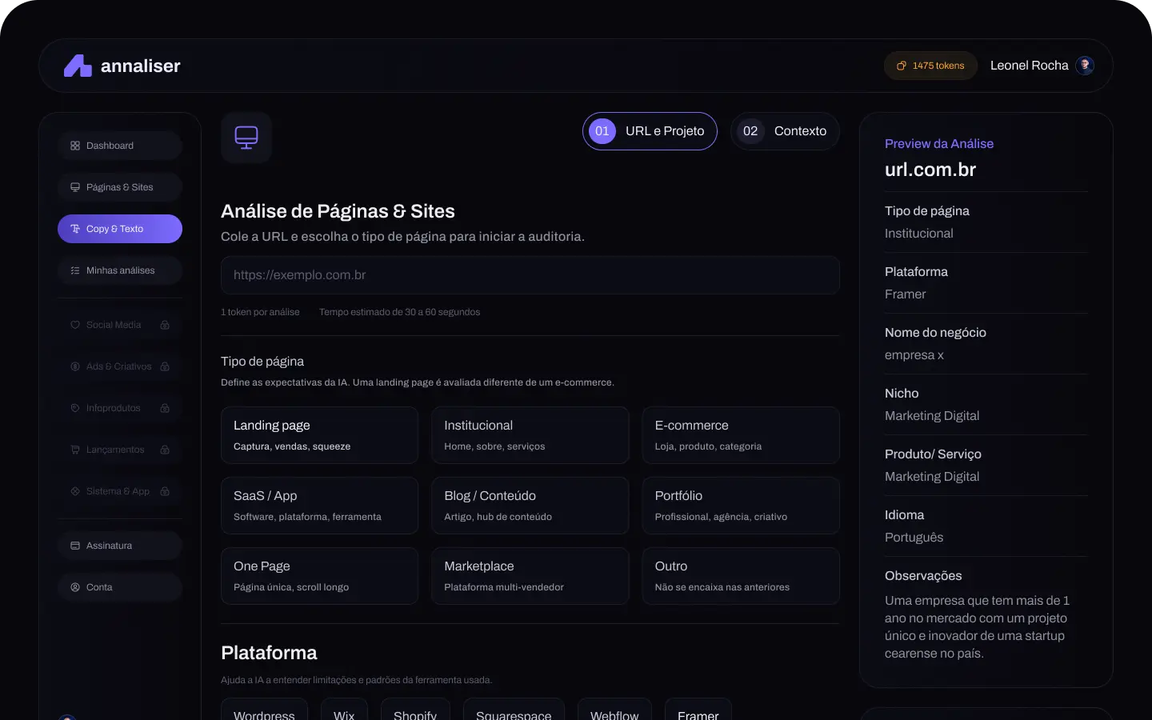Click the Social Media heart icon

point(75,325)
